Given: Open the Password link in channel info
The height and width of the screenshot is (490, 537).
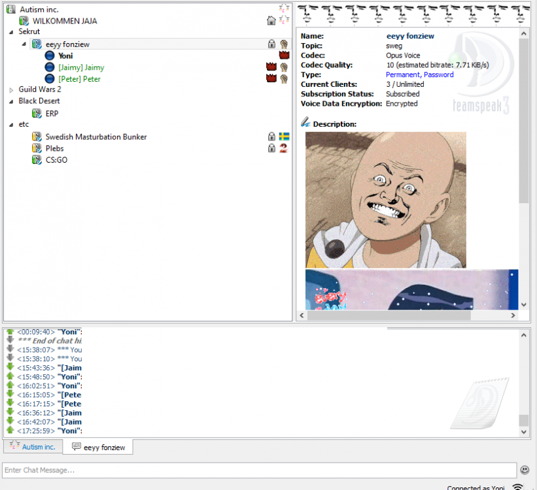Looking at the screenshot, I should (x=438, y=74).
